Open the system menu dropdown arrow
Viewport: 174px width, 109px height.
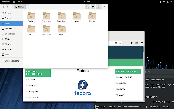[x=171, y=2]
